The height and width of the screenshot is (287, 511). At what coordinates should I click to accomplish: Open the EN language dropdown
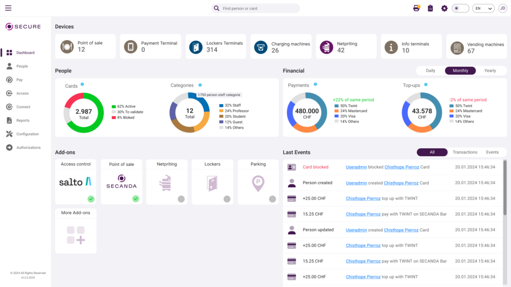coord(483,8)
